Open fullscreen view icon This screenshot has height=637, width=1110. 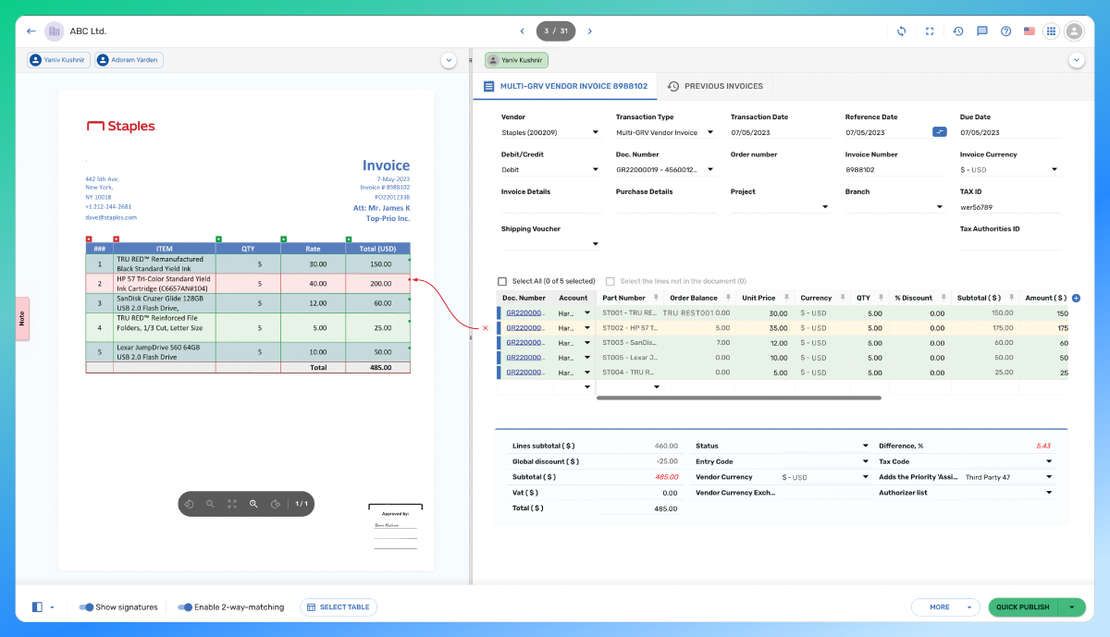click(930, 31)
